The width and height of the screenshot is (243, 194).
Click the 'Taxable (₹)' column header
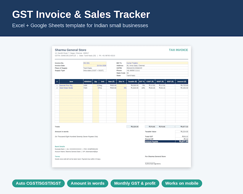133,82
